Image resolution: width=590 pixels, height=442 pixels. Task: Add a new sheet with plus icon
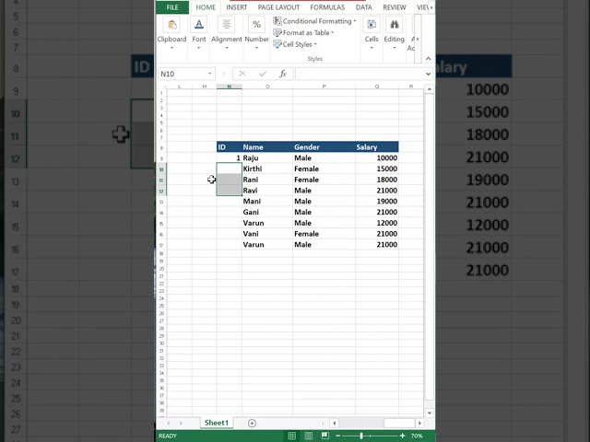coord(252,424)
